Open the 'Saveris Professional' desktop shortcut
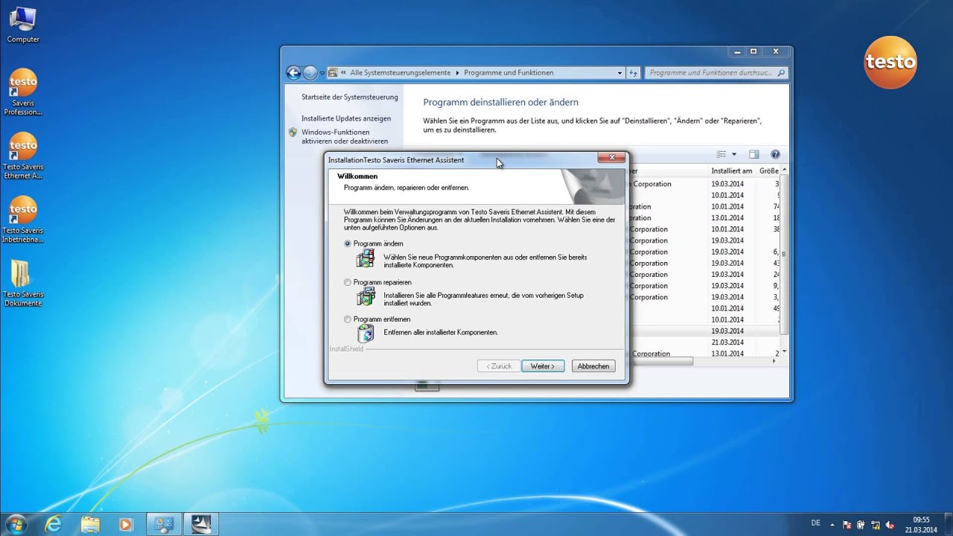Viewport: 953px width, 536px height. click(23, 92)
